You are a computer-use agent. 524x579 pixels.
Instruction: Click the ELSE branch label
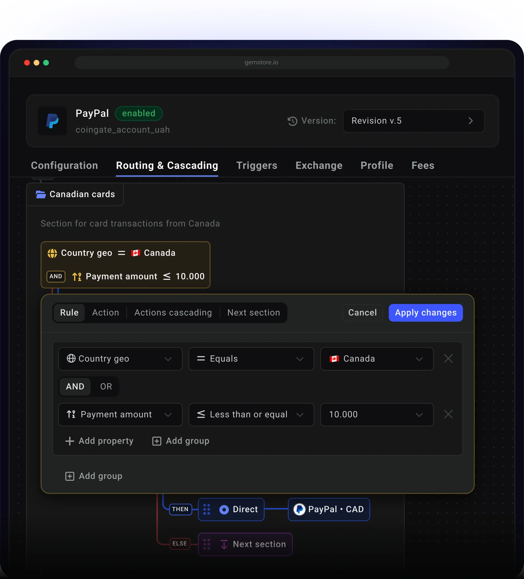[180, 543]
